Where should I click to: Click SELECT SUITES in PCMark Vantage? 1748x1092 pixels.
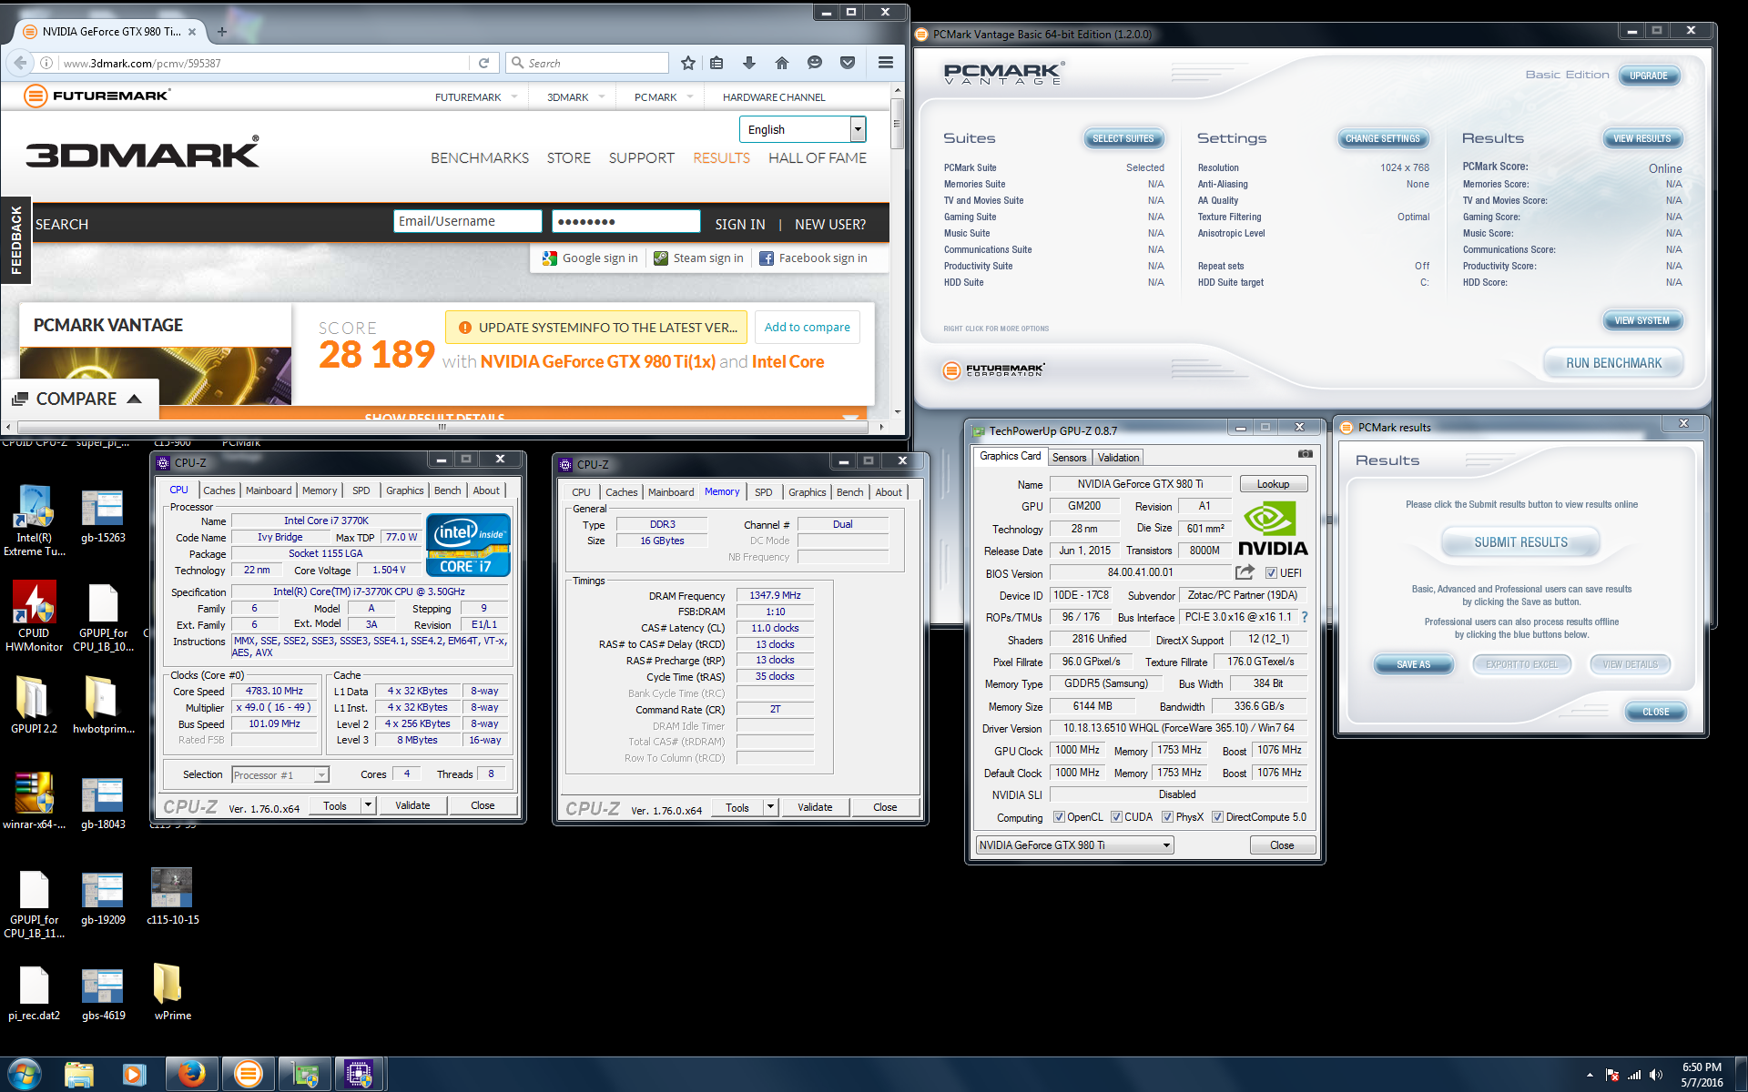pyautogui.click(x=1123, y=138)
